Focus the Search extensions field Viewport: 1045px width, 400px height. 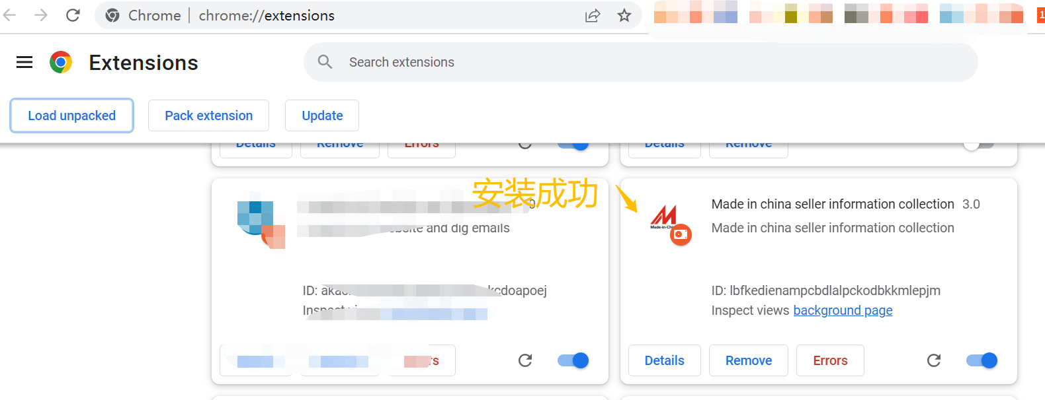[640, 63]
